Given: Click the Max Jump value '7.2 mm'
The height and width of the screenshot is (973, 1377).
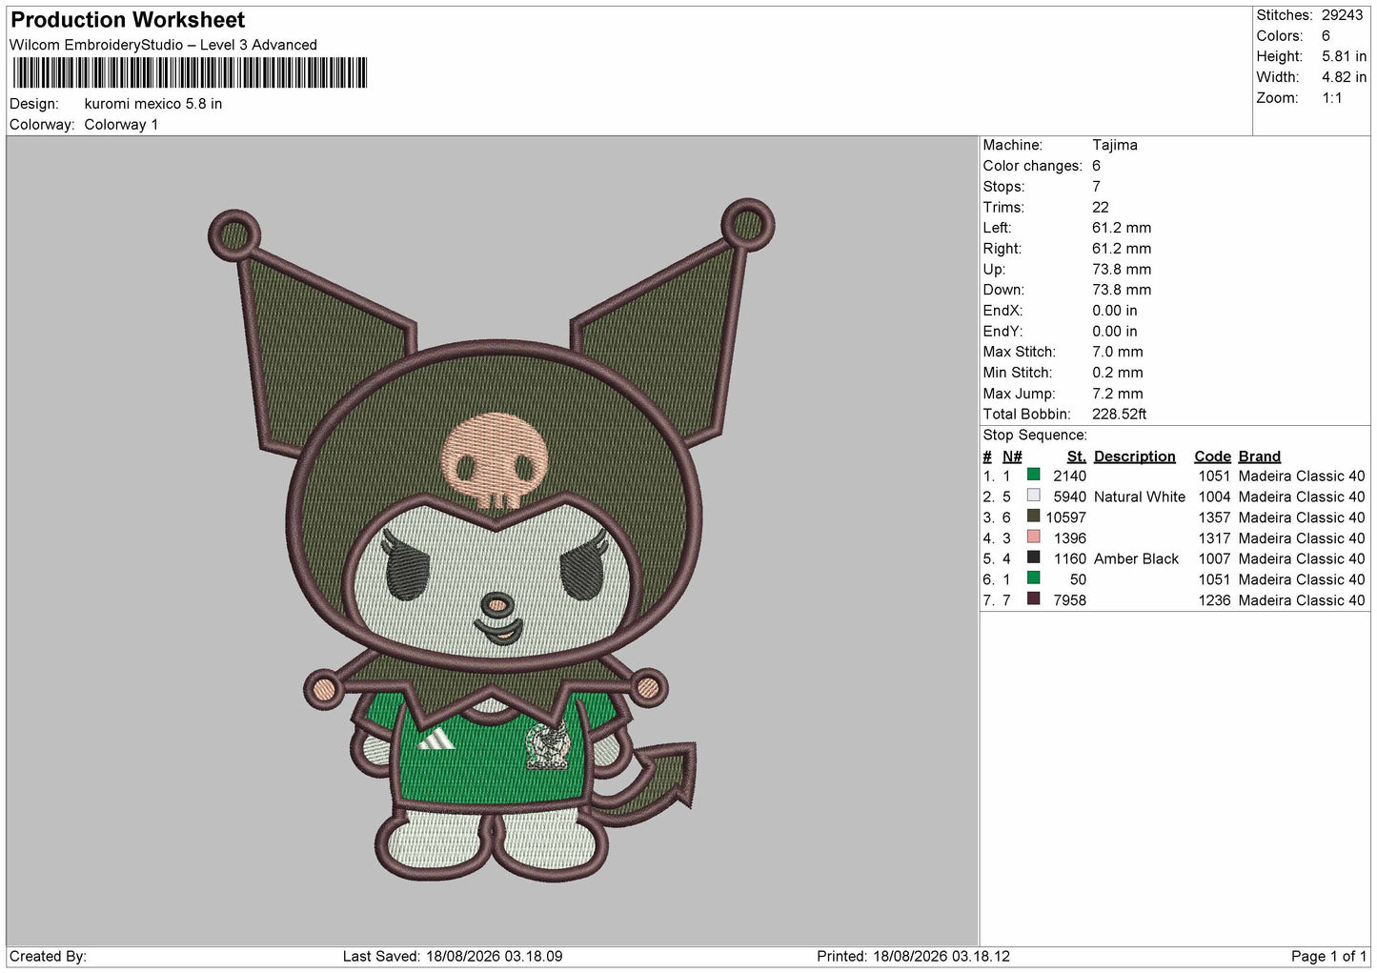Looking at the screenshot, I should coord(1118,394).
